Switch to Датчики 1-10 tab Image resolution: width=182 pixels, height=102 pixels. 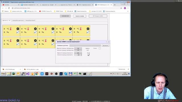pyautogui.click(x=6, y=20)
